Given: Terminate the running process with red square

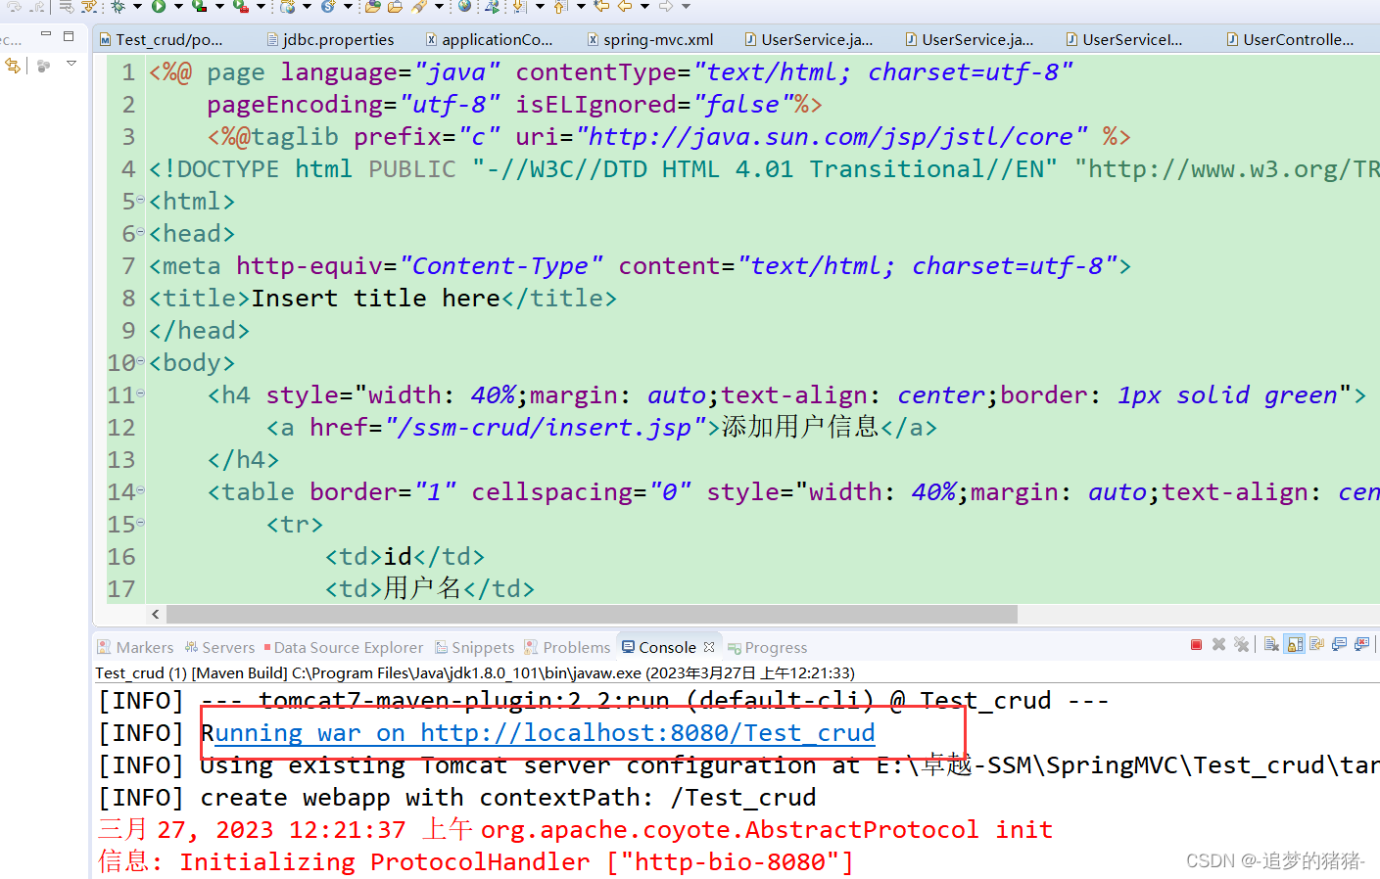Looking at the screenshot, I should point(1196,644).
